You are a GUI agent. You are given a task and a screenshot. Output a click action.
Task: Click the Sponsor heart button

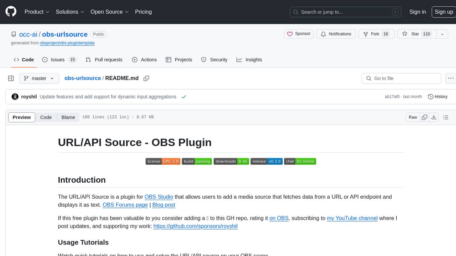pos(299,34)
